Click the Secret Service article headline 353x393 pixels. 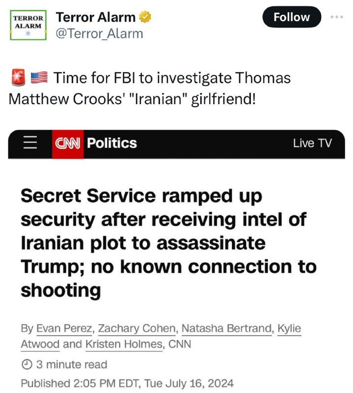(168, 243)
